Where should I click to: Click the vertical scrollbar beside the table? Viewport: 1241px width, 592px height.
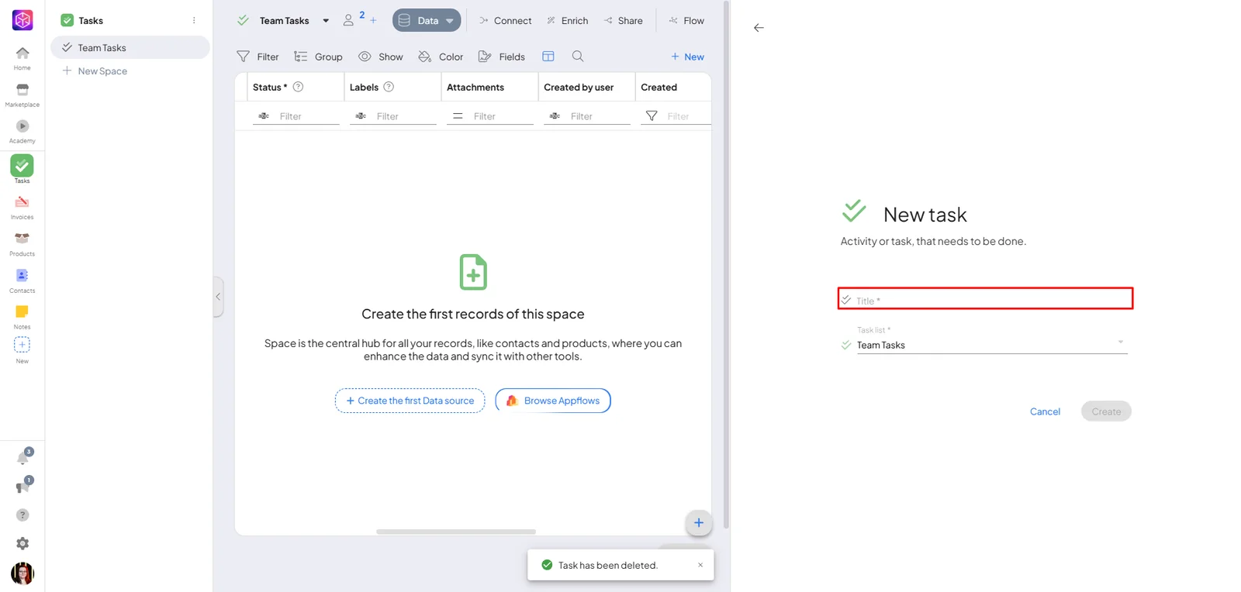(726, 265)
